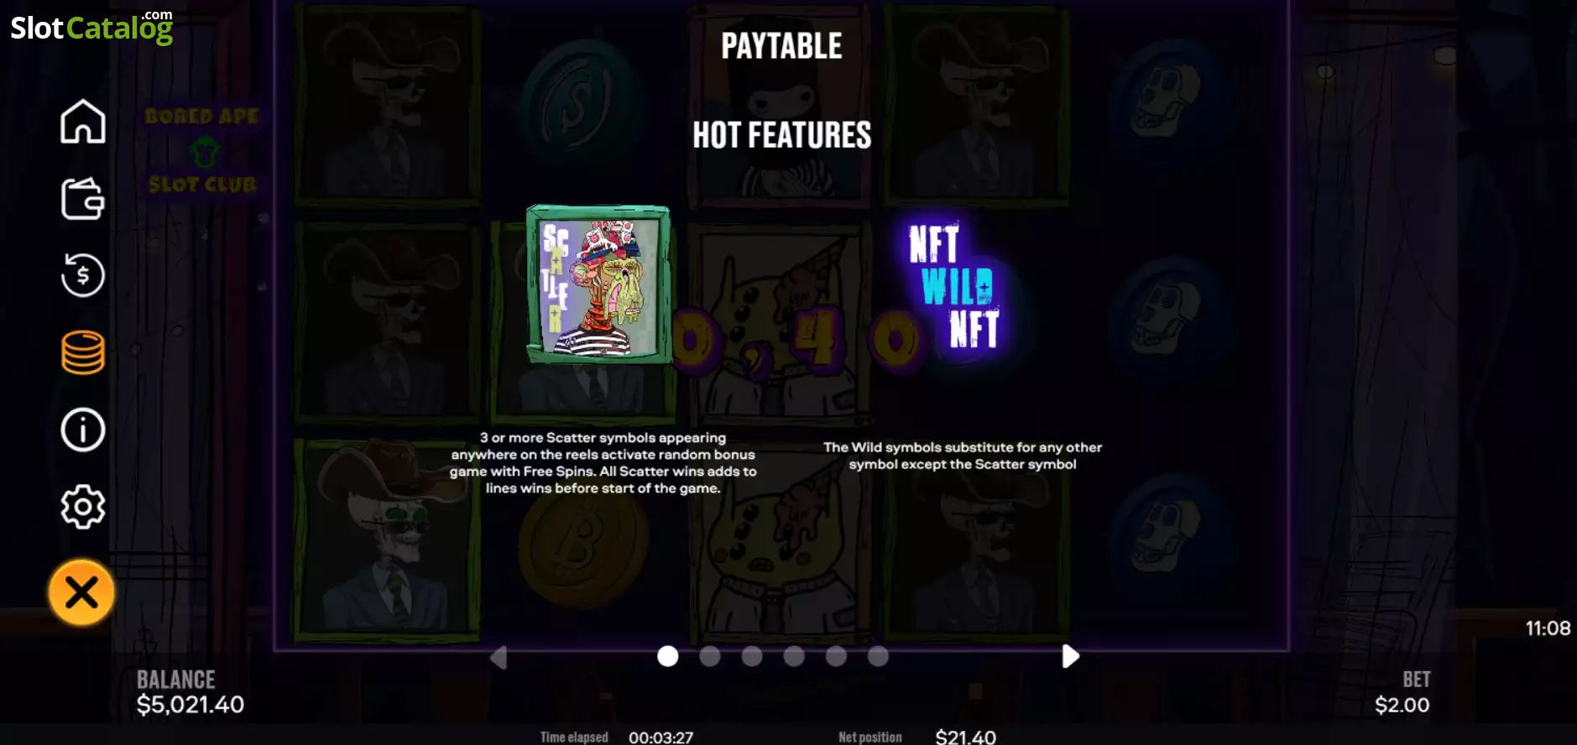Go to previous paytable page arrow

coord(498,657)
